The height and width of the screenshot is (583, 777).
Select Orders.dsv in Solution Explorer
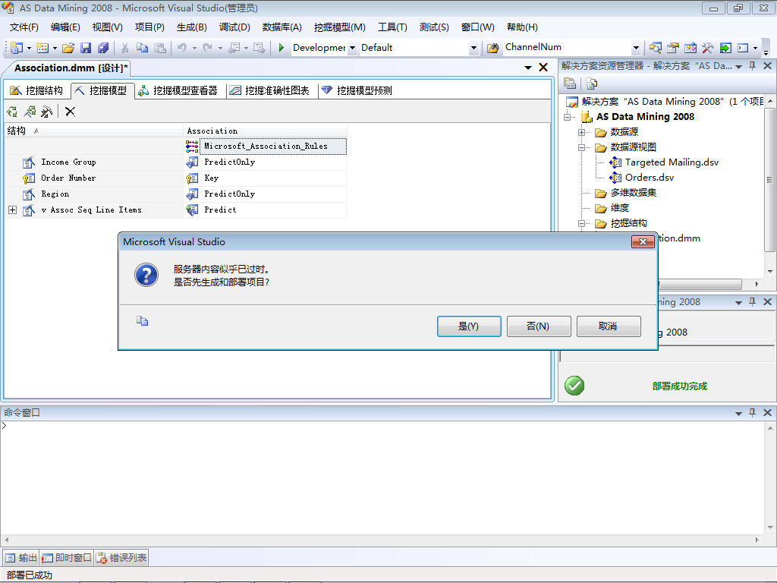coord(649,178)
